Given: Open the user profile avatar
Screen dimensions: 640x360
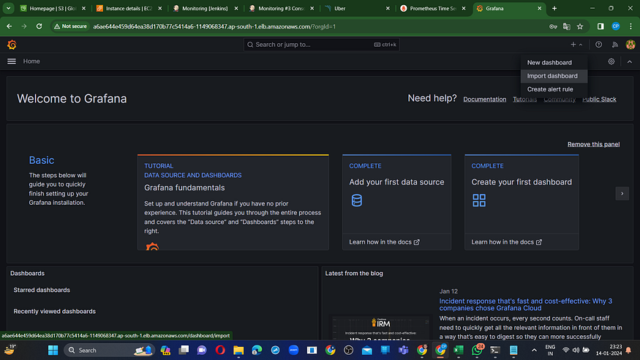Looking at the screenshot, I should point(630,45).
